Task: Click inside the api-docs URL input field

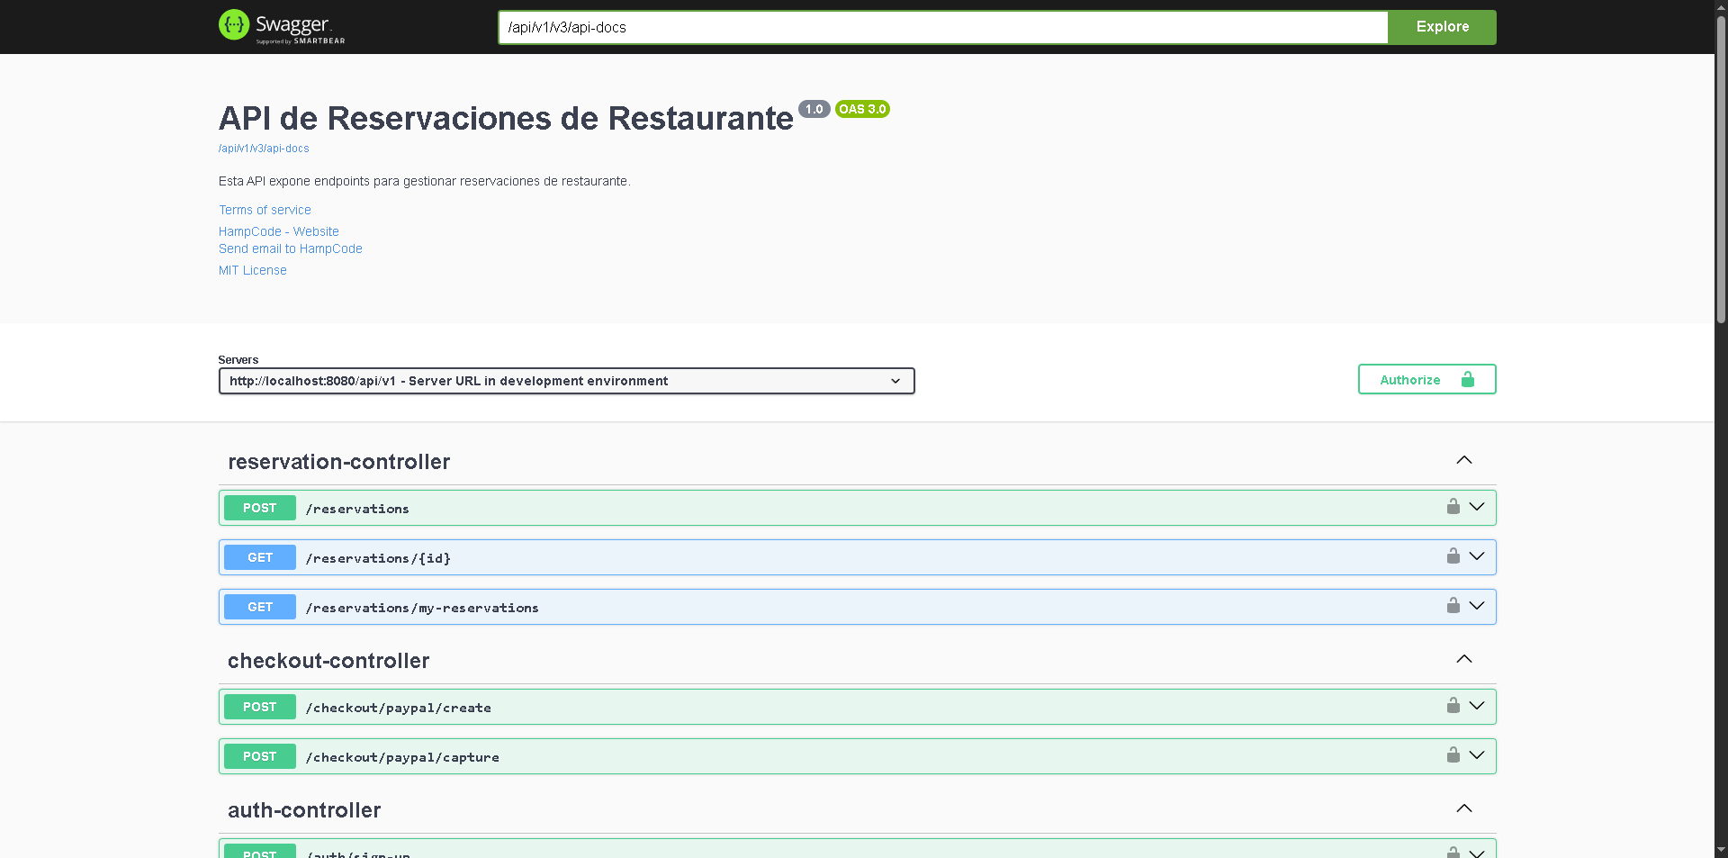Action: click(x=942, y=27)
